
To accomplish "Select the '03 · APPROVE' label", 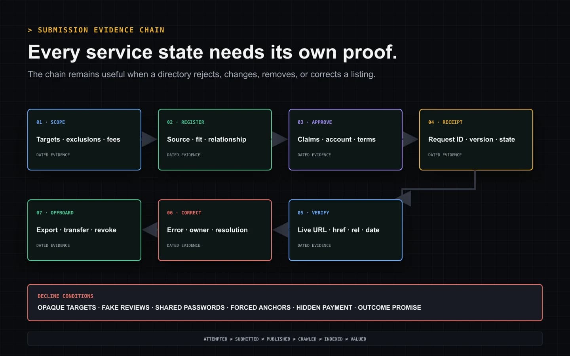I will pyautogui.click(x=315, y=122).
